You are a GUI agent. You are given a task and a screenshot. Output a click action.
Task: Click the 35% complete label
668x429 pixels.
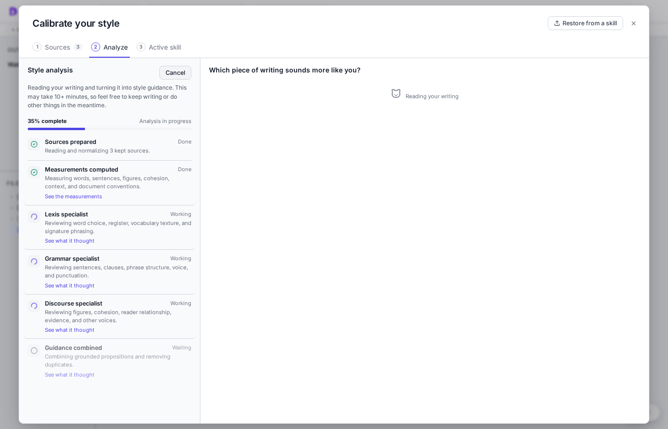47,121
